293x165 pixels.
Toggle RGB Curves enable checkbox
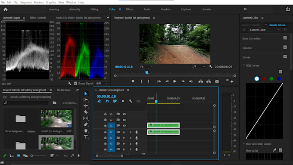(x=281, y=72)
